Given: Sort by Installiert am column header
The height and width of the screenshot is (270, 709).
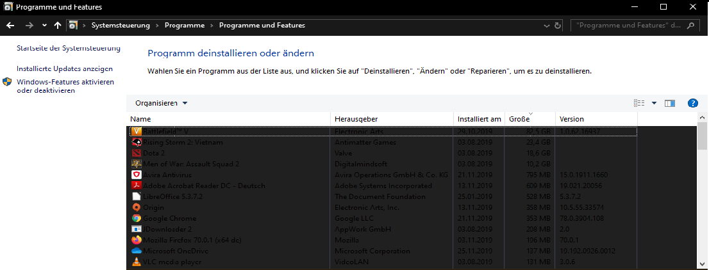Looking at the screenshot, I should (x=480, y=119).
